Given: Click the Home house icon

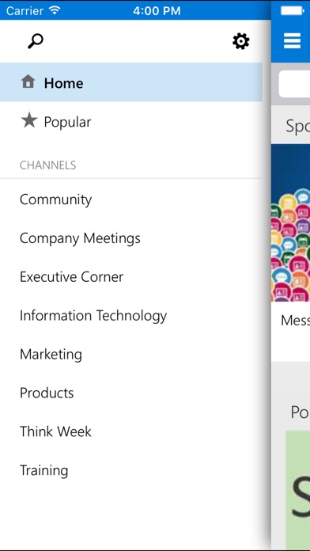Looking at the screenshot, I should point(28,82).
